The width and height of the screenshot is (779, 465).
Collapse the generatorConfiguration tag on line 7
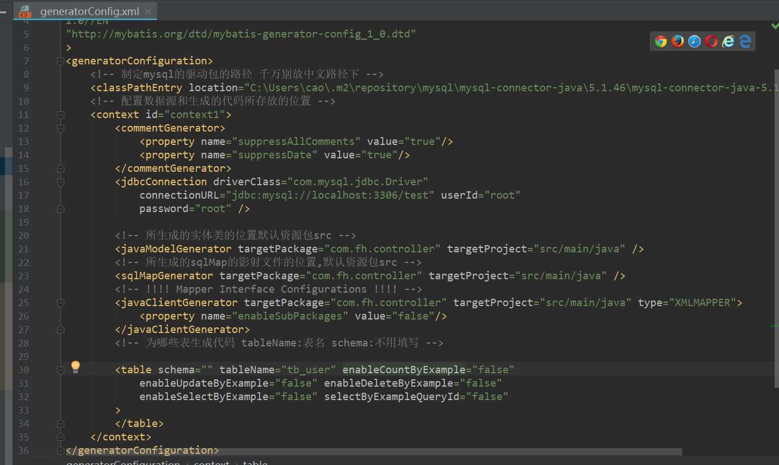coord(60,61)
